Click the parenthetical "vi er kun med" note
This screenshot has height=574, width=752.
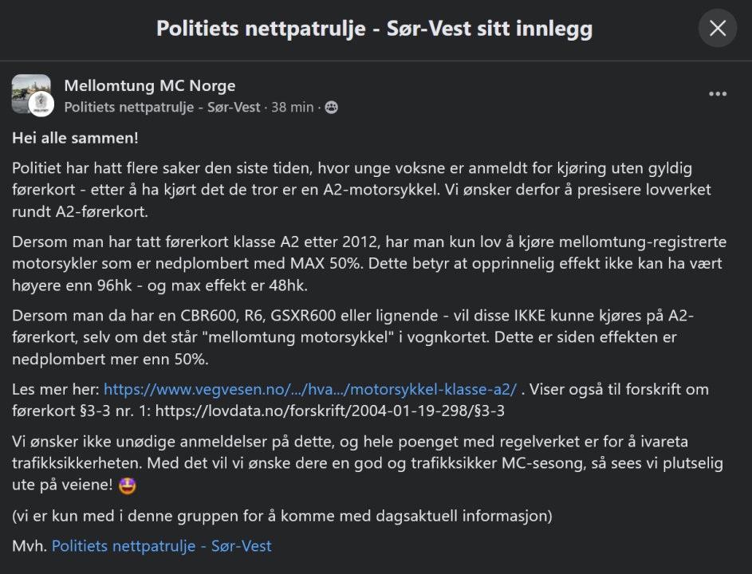click(x=282, y=516)
